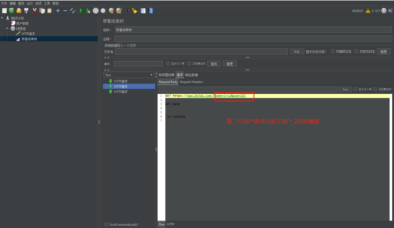
Task: Click the Paste clipboard icon
Action: coord(49,11)
